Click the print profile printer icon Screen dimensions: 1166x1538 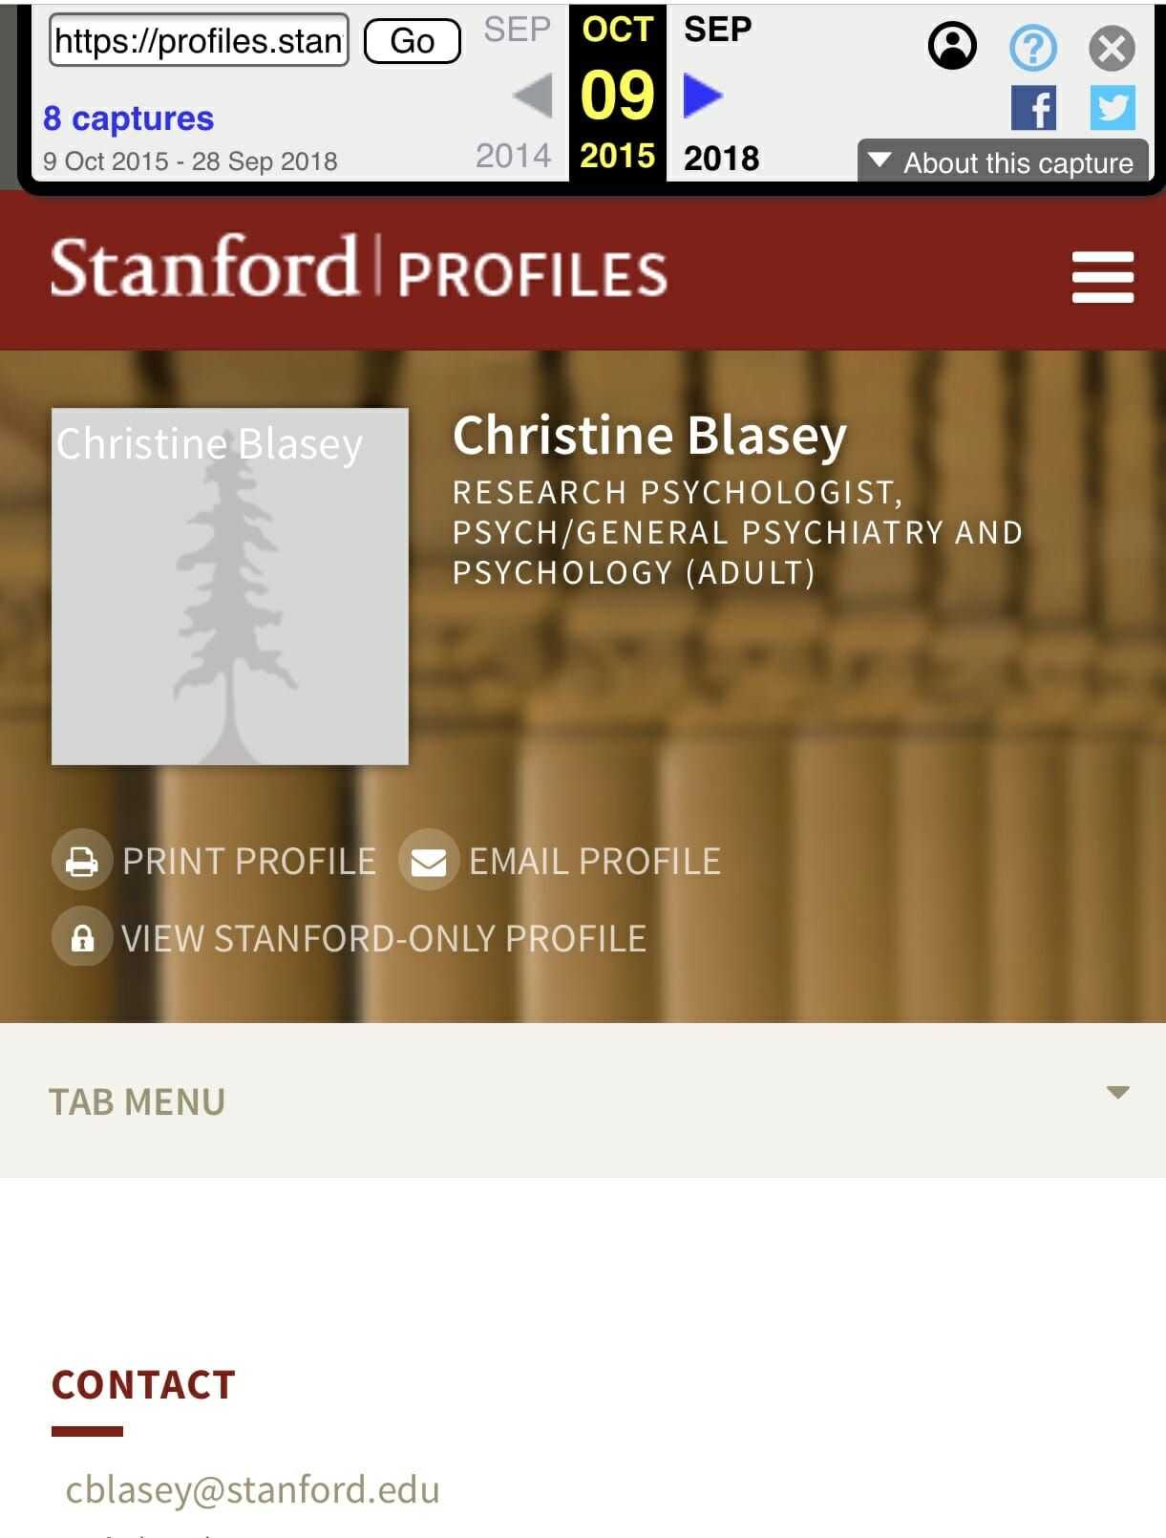click(82, 861)
